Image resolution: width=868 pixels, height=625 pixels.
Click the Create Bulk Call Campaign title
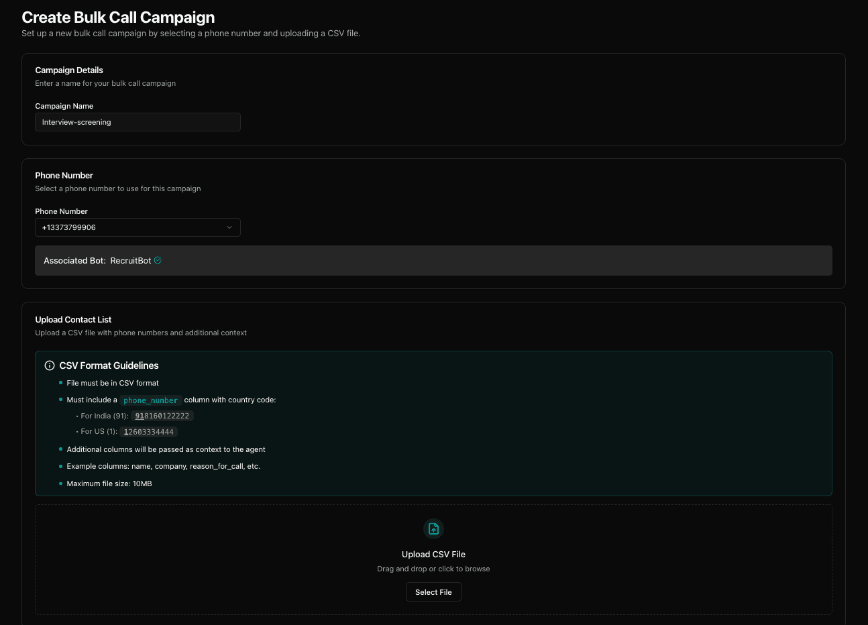click(x=118, y=17)
